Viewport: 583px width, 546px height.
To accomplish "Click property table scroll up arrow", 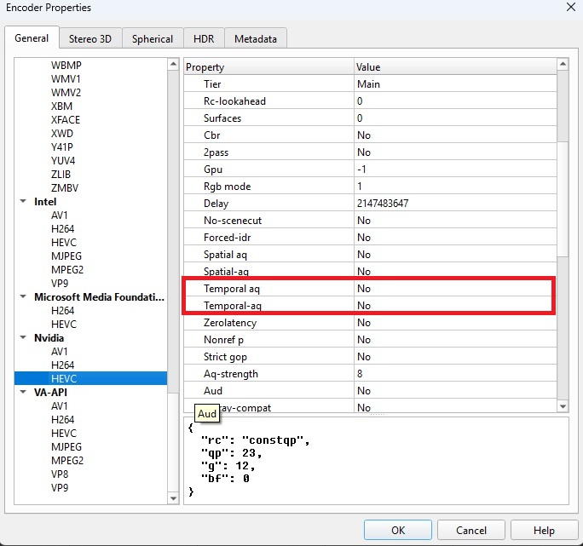I will coord(563,64).
